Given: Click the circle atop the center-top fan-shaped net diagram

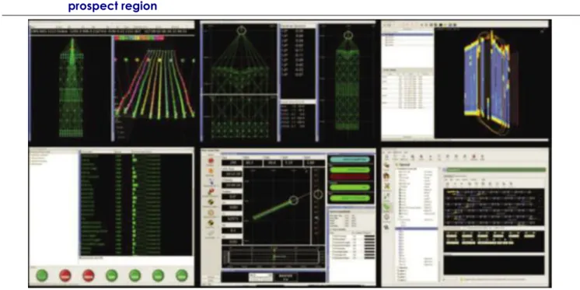Looking at the screenshot, I should pos(242,30).
